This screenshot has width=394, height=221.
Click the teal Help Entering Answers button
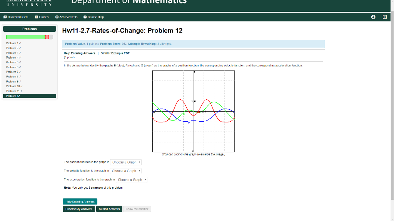click(x=80, y=201)
